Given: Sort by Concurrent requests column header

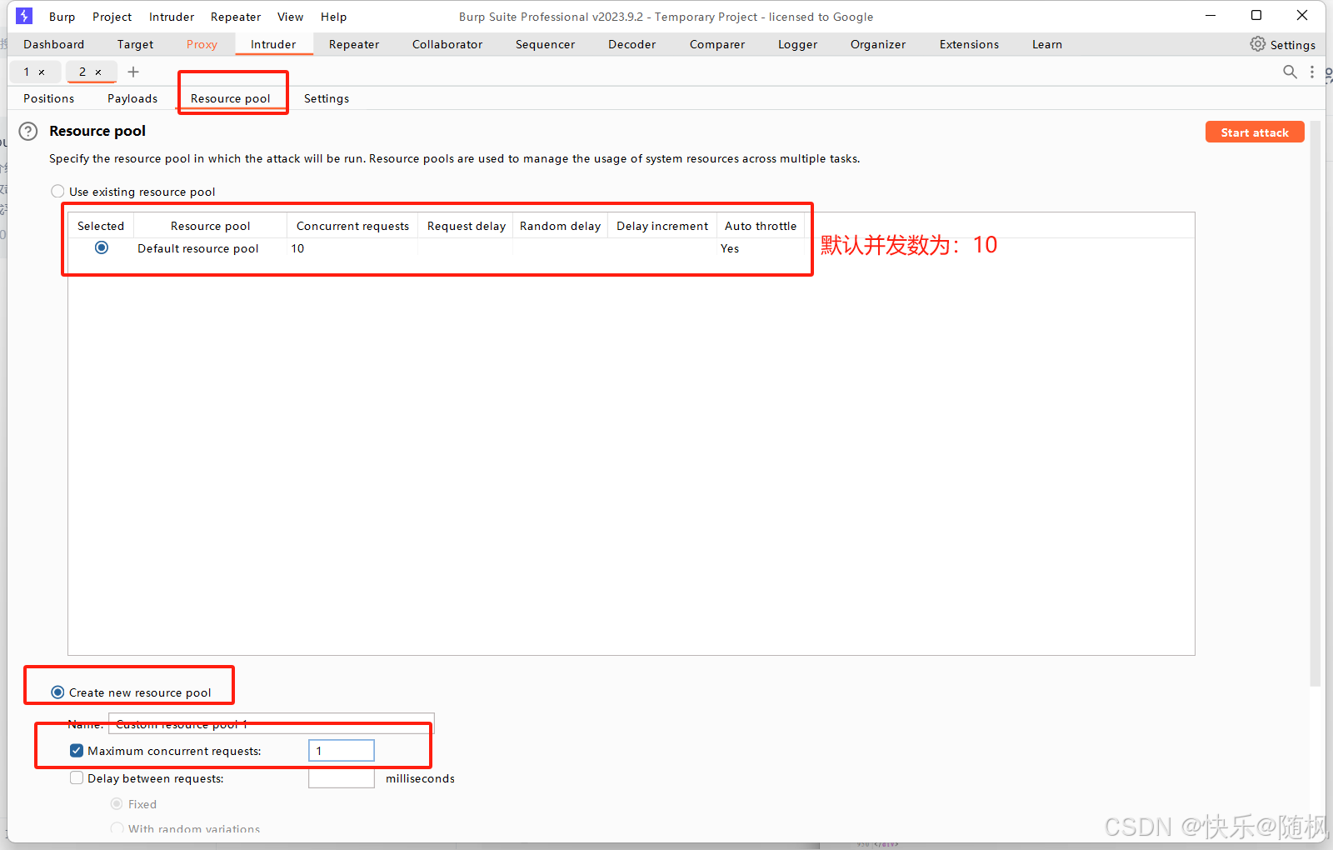Looking at the screenshot, I should click(353, 226).
